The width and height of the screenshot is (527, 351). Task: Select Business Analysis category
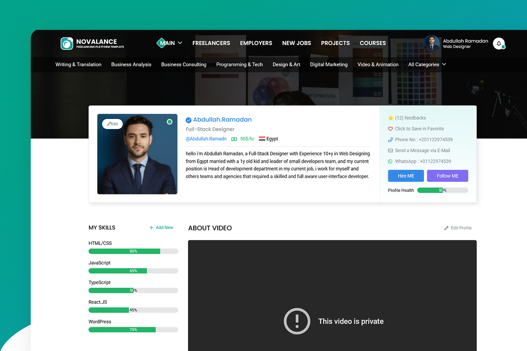131,64
